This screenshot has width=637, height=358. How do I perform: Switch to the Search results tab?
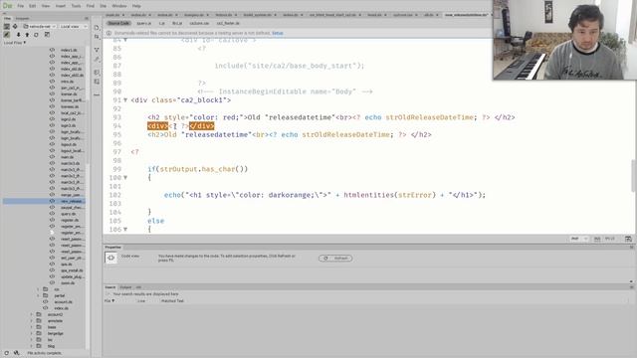coord(109,287)
